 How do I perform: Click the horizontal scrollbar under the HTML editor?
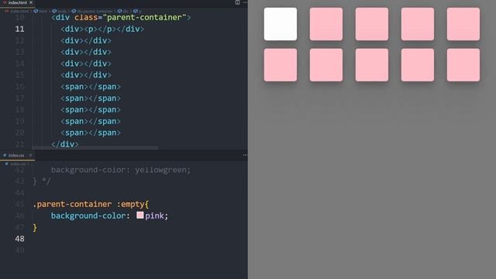pos(95,148)
